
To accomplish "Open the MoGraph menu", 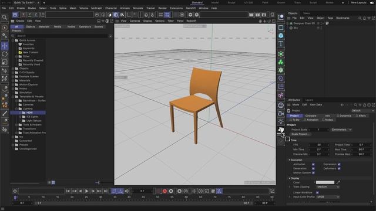I will coord(96,8).
